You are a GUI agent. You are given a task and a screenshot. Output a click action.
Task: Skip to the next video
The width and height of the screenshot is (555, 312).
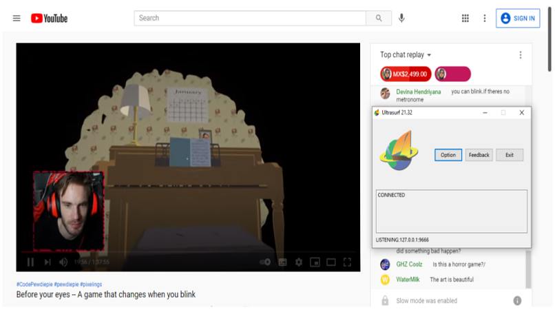tap(48, 262)
